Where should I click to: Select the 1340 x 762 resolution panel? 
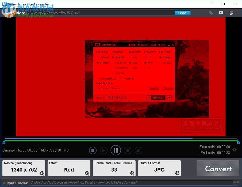point(24,168)
